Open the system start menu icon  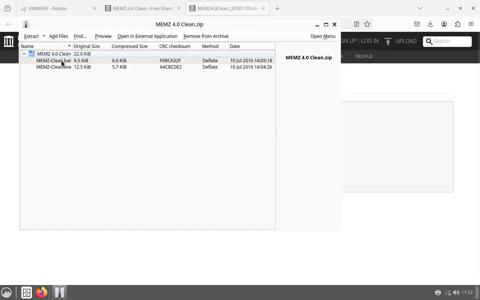pos(6,292)
